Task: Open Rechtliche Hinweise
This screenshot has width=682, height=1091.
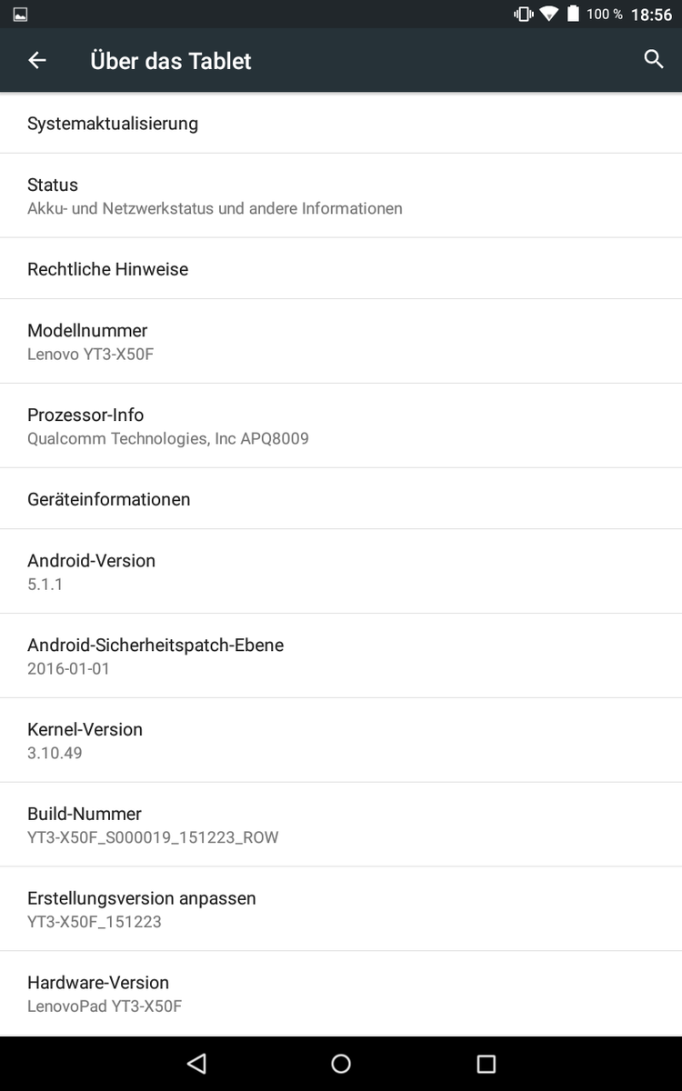Action: click(x=341, y=269)
